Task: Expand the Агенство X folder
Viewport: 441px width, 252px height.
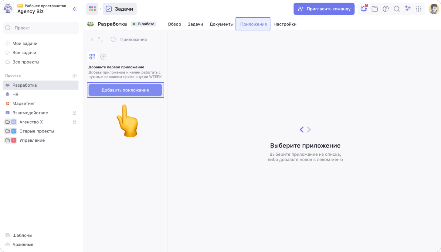Action: point(8,122)
